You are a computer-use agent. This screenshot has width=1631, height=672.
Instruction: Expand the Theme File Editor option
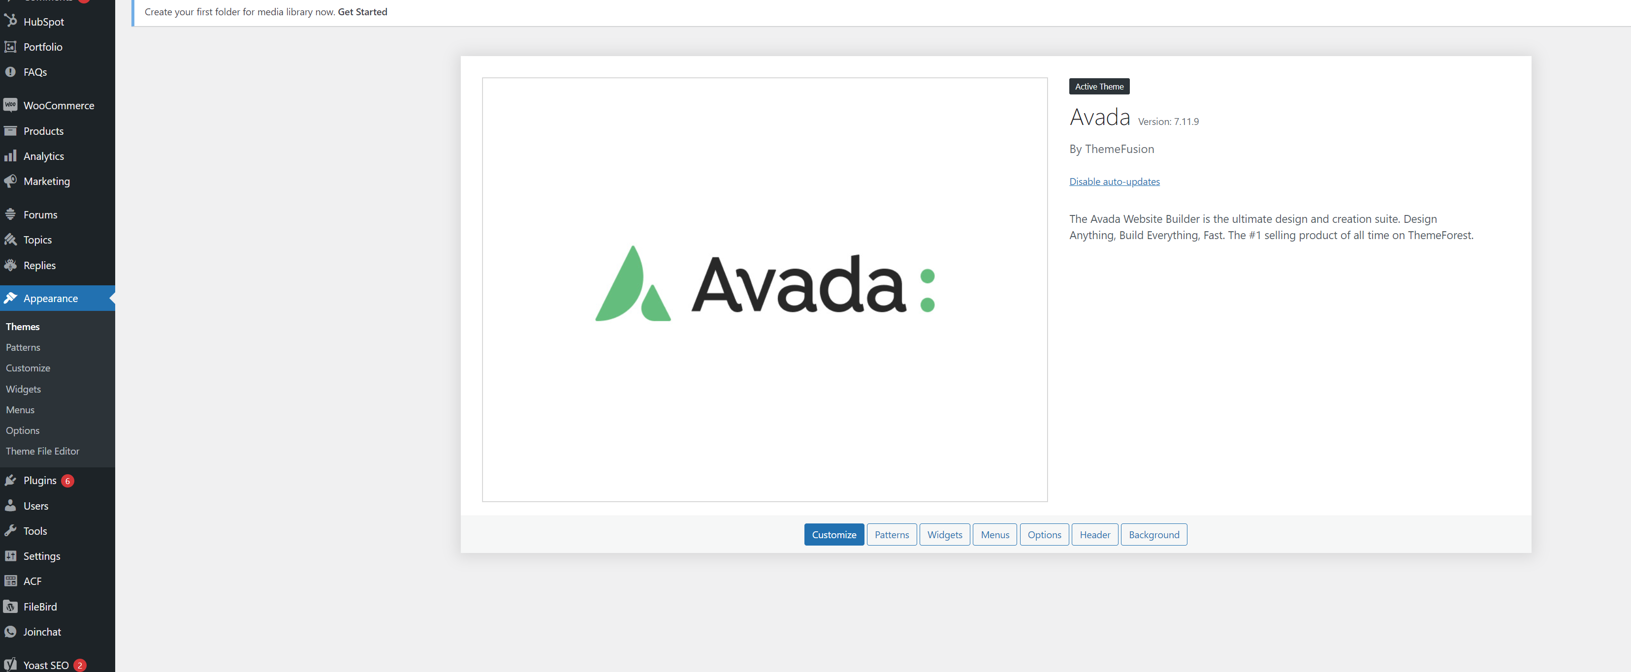pos(42,450)
